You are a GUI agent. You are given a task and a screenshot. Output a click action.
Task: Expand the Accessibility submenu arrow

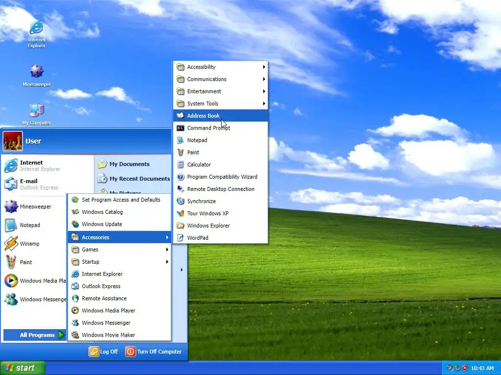click(x=264, y=67)
